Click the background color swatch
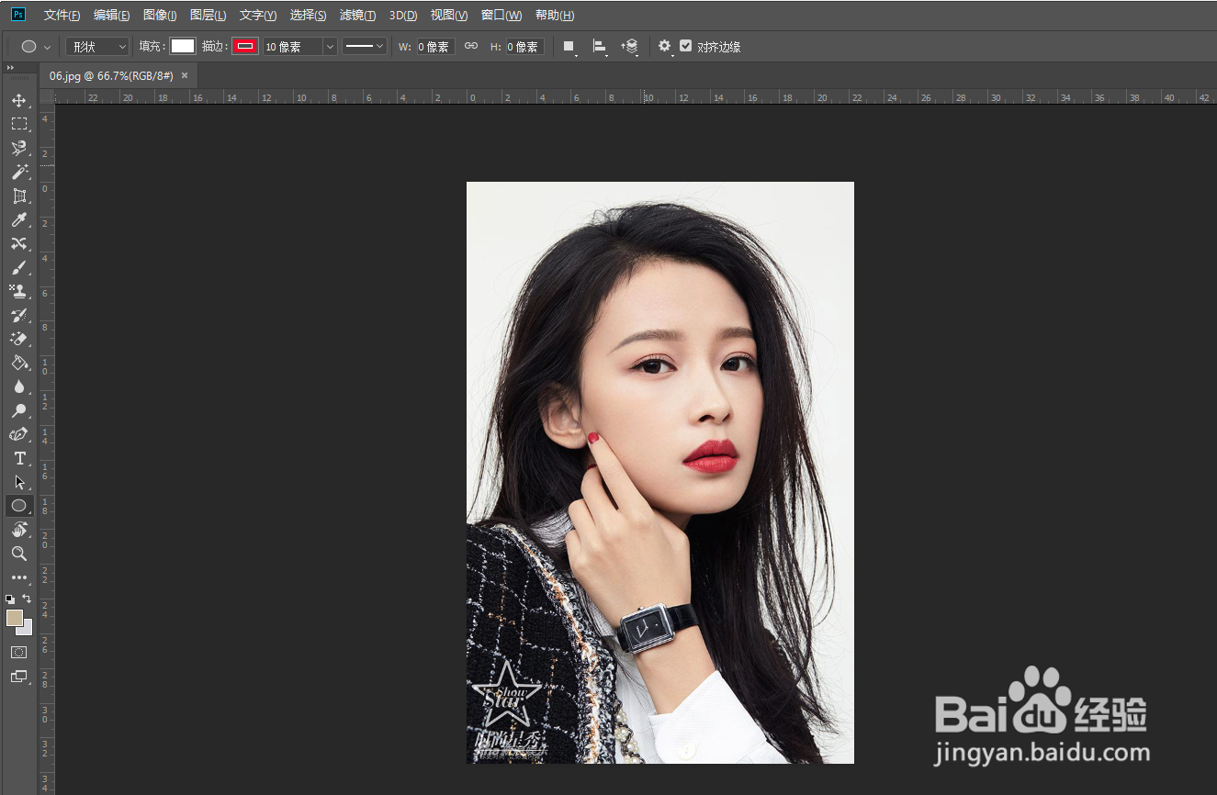Image resolution: width=1217 pixels, height=795 pixels. pyautogui.click(x=27, y=630)
